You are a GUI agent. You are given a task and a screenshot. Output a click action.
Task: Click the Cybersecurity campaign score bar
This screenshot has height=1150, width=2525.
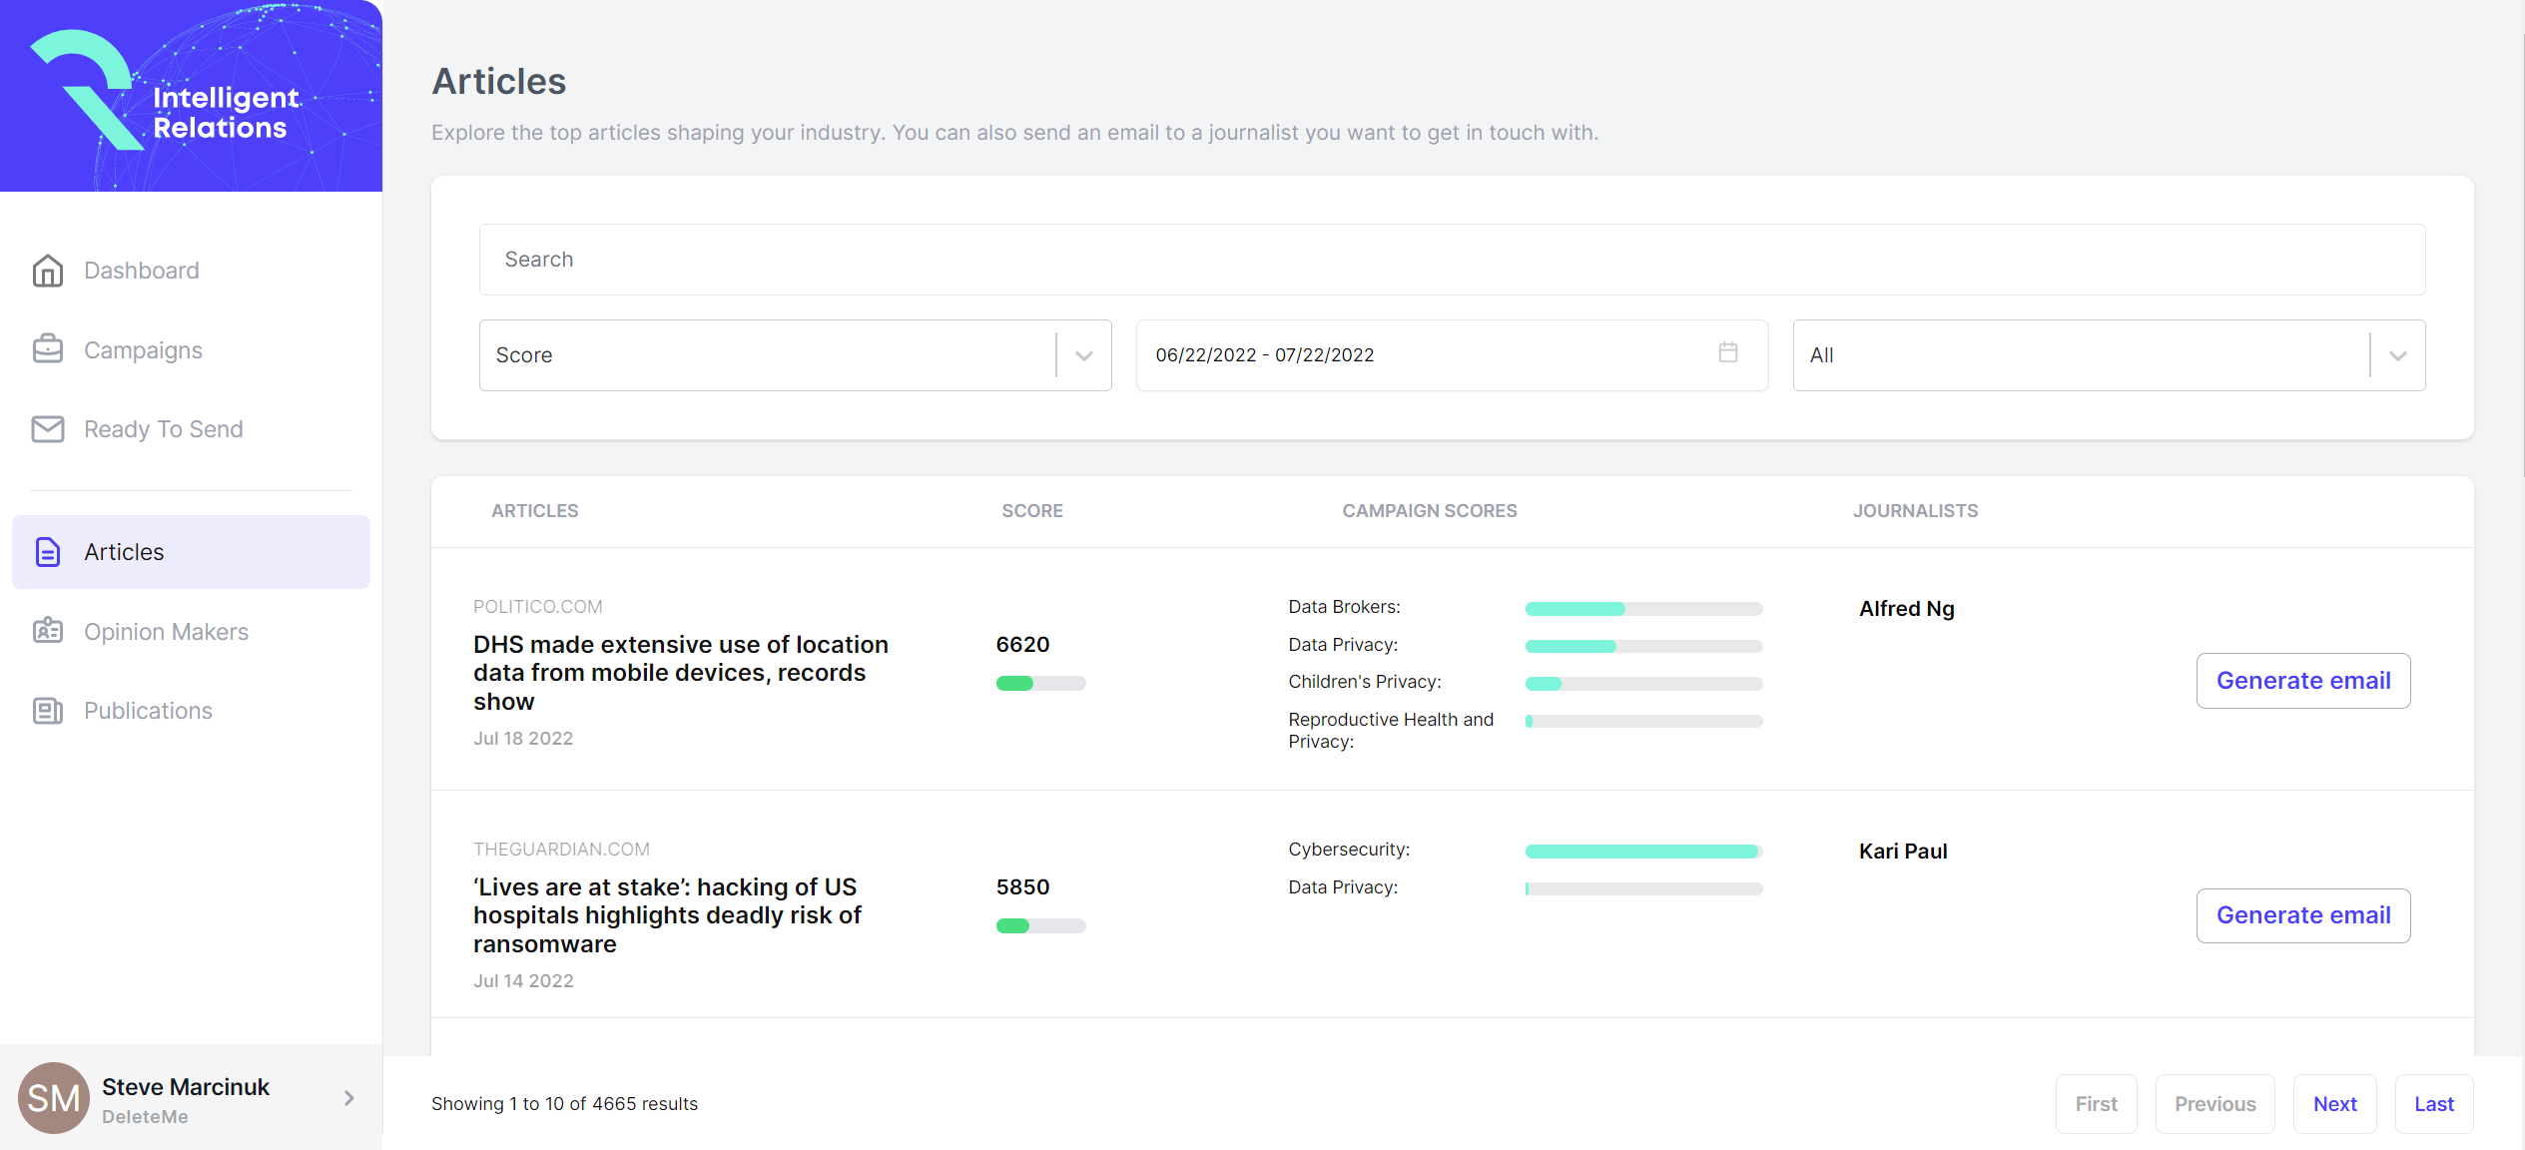coord(1643,852)
